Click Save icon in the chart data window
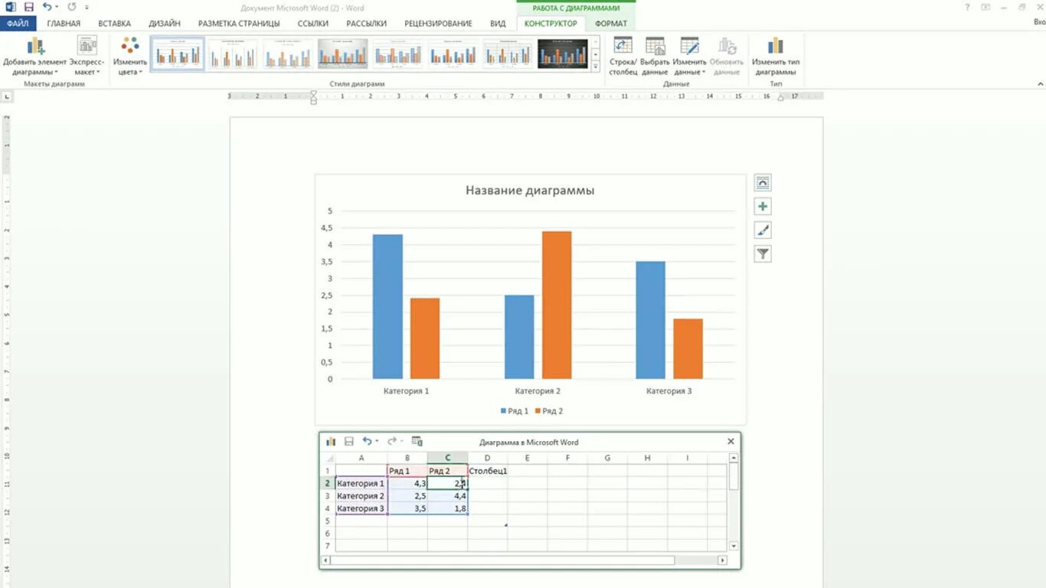This screenshot has height=588, width=1046. click(349, 442)
